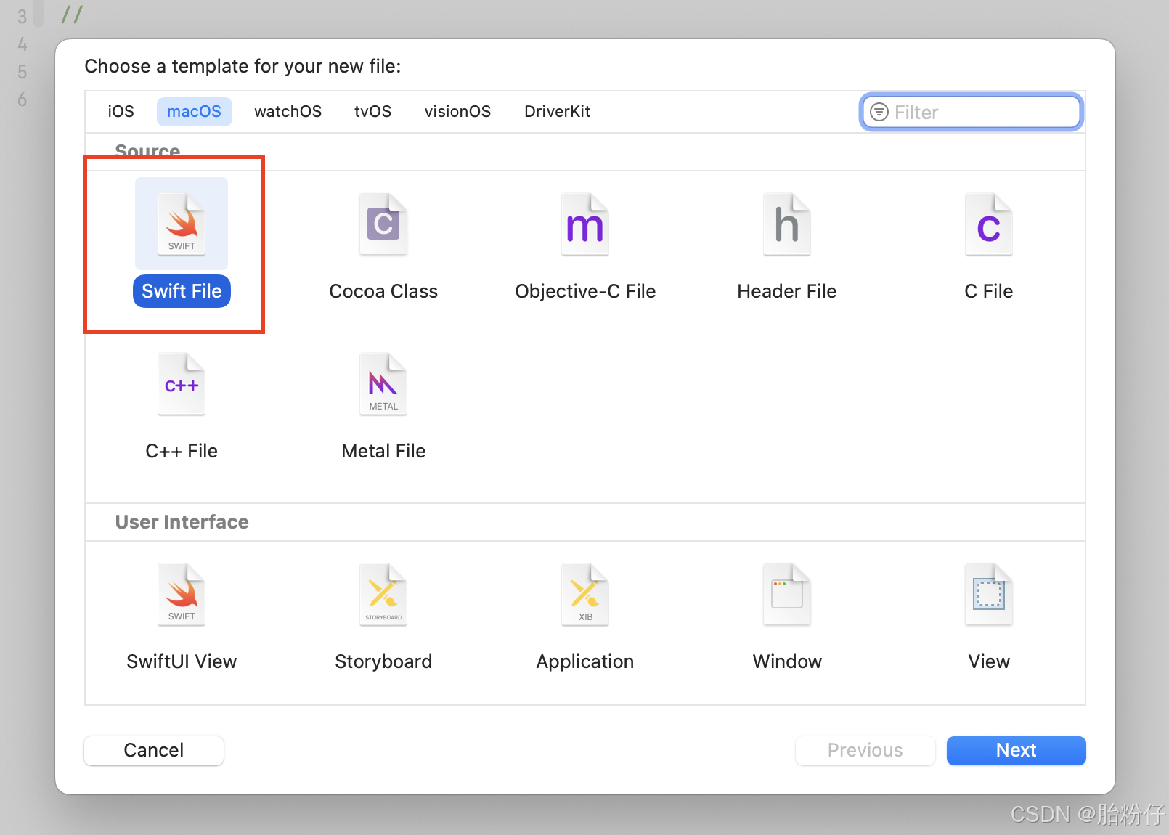Open the DriverKit platform tab
1169x835 pixels.
tap(557, 111)
